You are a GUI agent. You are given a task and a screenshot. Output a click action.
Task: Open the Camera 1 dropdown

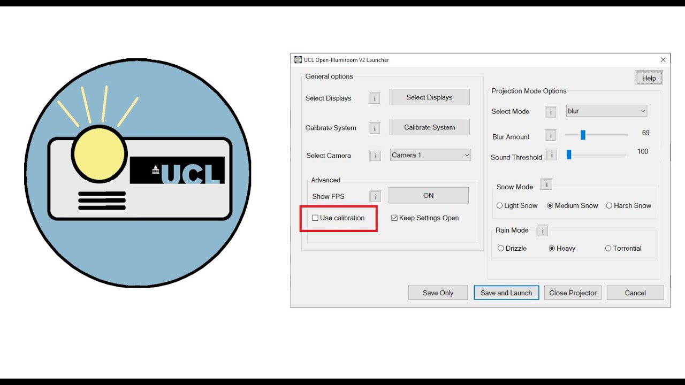pos(430,155)
